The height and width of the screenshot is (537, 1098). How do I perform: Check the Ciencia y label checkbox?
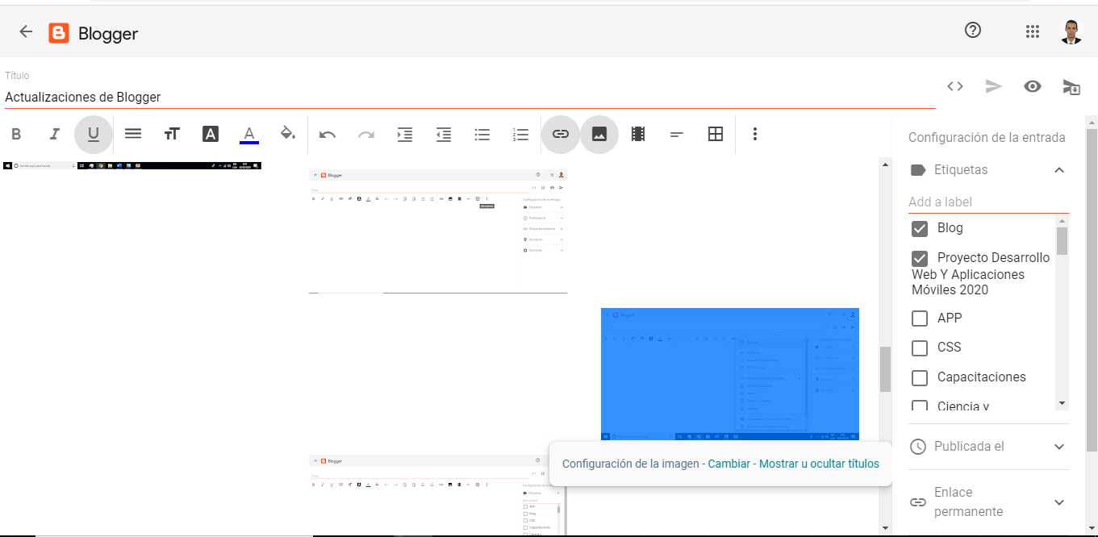coord(920,406)
